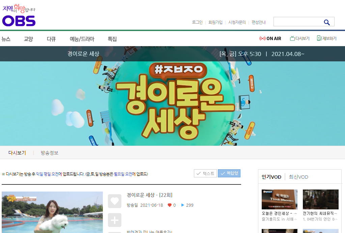345x233 pixels.
Task: Click the '월요일 오전' highlighted notice text
Action: [x=123, y=174]
